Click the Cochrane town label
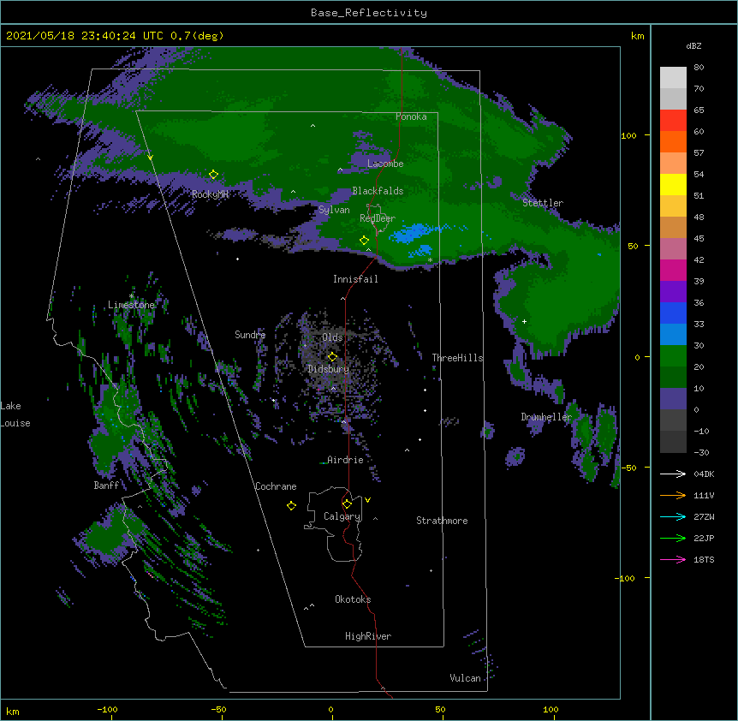Image resolution: width=738 pixels, height=721 pixels. (276, 486)
